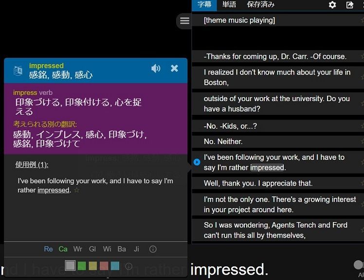Close the impressed dictionary popup
The image size is (364, 280).
click(x=174, y=68)
